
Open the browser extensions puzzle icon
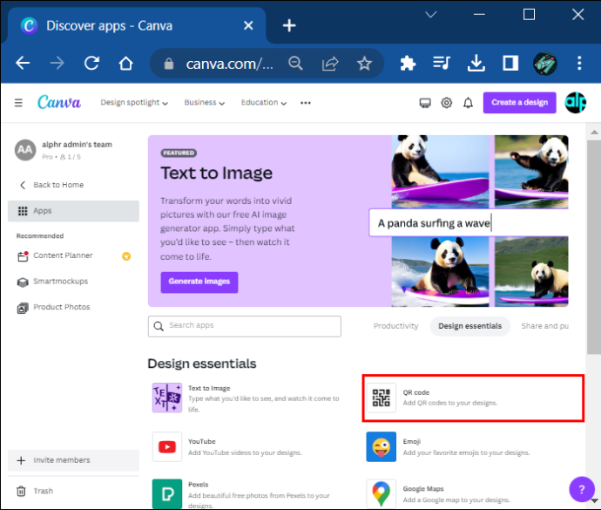tap(408, 64)
